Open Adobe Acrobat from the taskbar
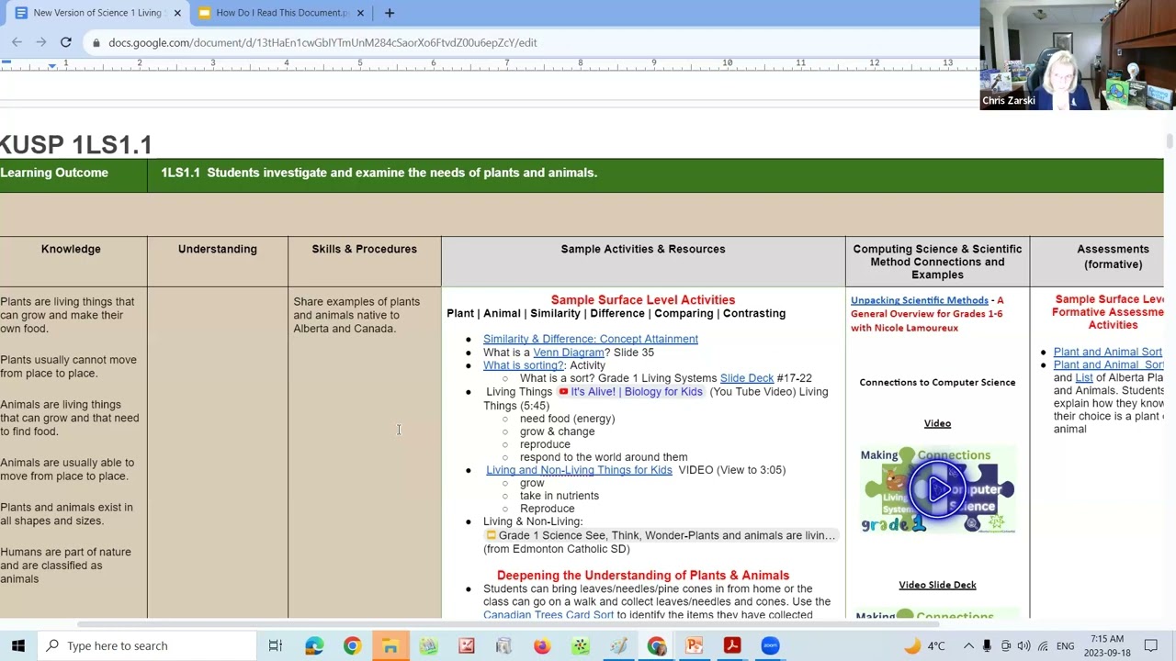1176x661 pixels. pos(732,645)
